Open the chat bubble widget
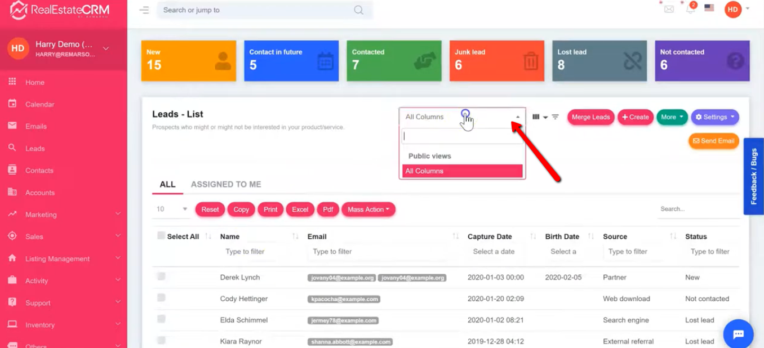764x348 pixels. click(738, 334)
